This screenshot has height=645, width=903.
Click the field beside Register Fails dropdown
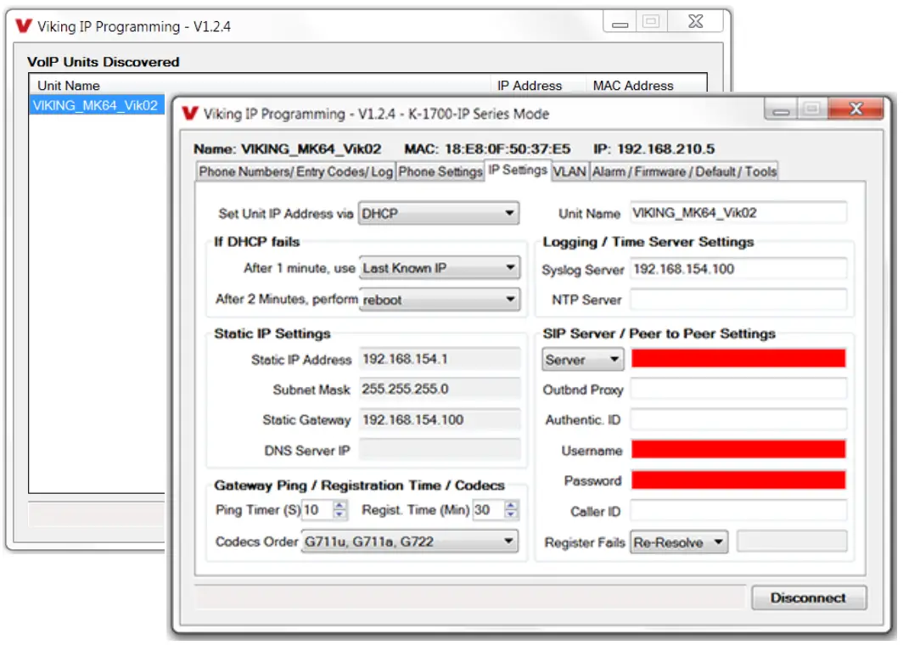[792, 541]
